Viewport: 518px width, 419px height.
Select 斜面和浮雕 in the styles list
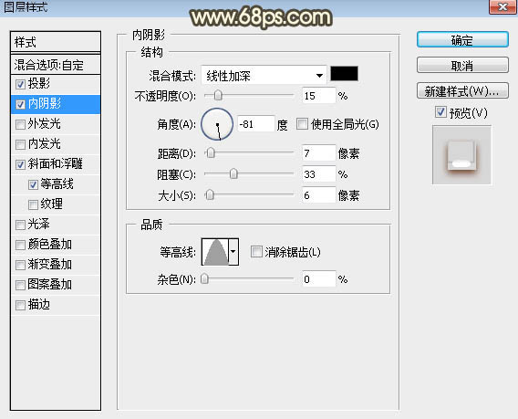tap(56, 164)
